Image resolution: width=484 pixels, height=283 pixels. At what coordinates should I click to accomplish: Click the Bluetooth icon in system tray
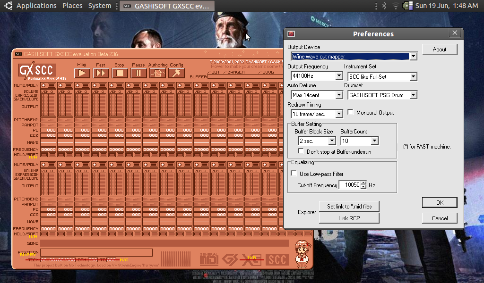pos(384,6)
